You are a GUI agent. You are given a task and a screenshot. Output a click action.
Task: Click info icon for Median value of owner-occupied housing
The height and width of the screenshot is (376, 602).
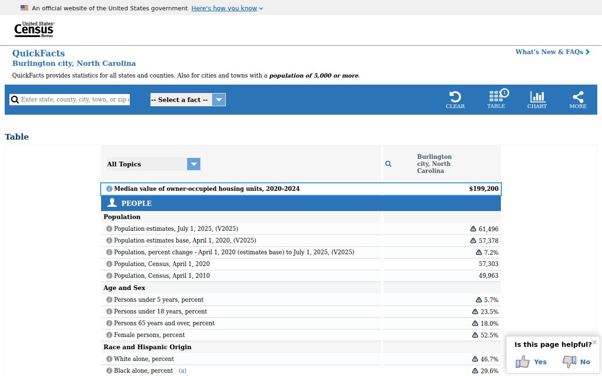110,189
